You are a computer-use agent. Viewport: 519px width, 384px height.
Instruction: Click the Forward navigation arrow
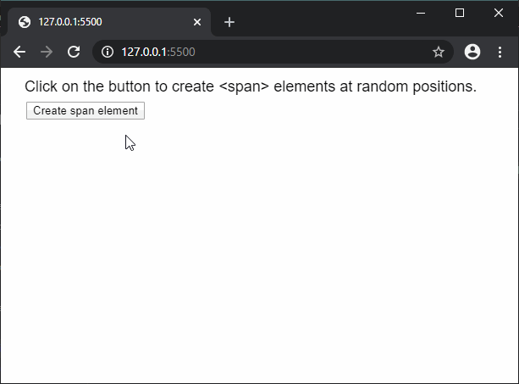tap(47, 52)
